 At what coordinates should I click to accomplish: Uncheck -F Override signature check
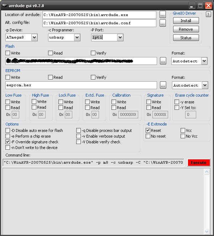pos(8,142)
